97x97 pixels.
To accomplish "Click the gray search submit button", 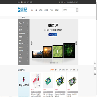I will click(77, 10).
